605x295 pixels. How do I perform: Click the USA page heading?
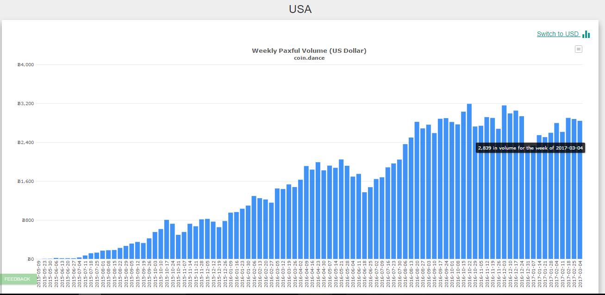click(x=300, y=9)
